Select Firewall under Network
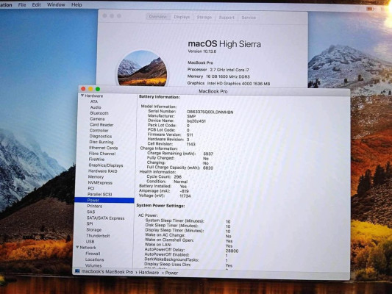Screen dimensions: 392x294 pos(93,254)
